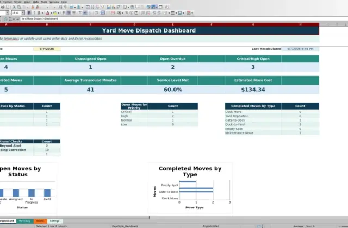The height and width of the screenshot is (228, 348).
Task: Open the Styles menu
Action: click(17, 2)
